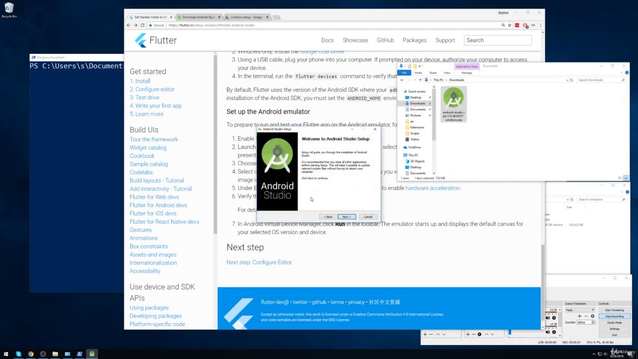Click Next in Android Studio Setup

(347, 217)
